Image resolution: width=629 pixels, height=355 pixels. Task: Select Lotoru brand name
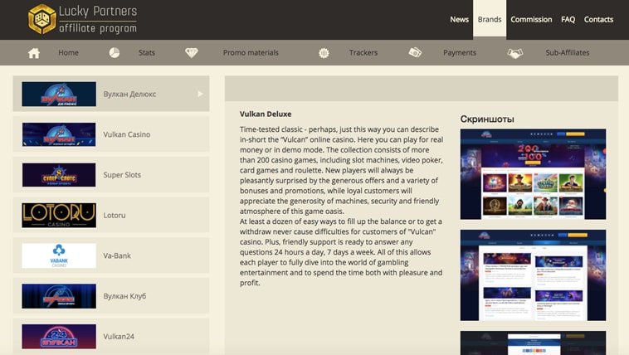(x=115, y=216)
